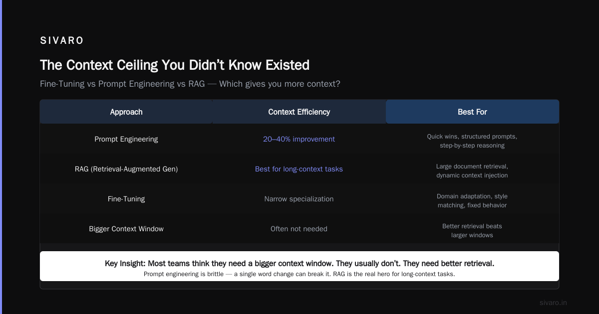The image size is (599, 314).
Task: Click the Fine-Tuning vs Prompt Engineering subtitle
Action: (190, 84)
